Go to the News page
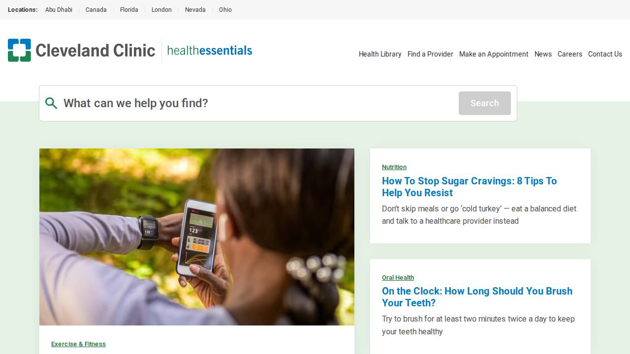The width and height of the screenshot is (630, 354). pos(543,54)
